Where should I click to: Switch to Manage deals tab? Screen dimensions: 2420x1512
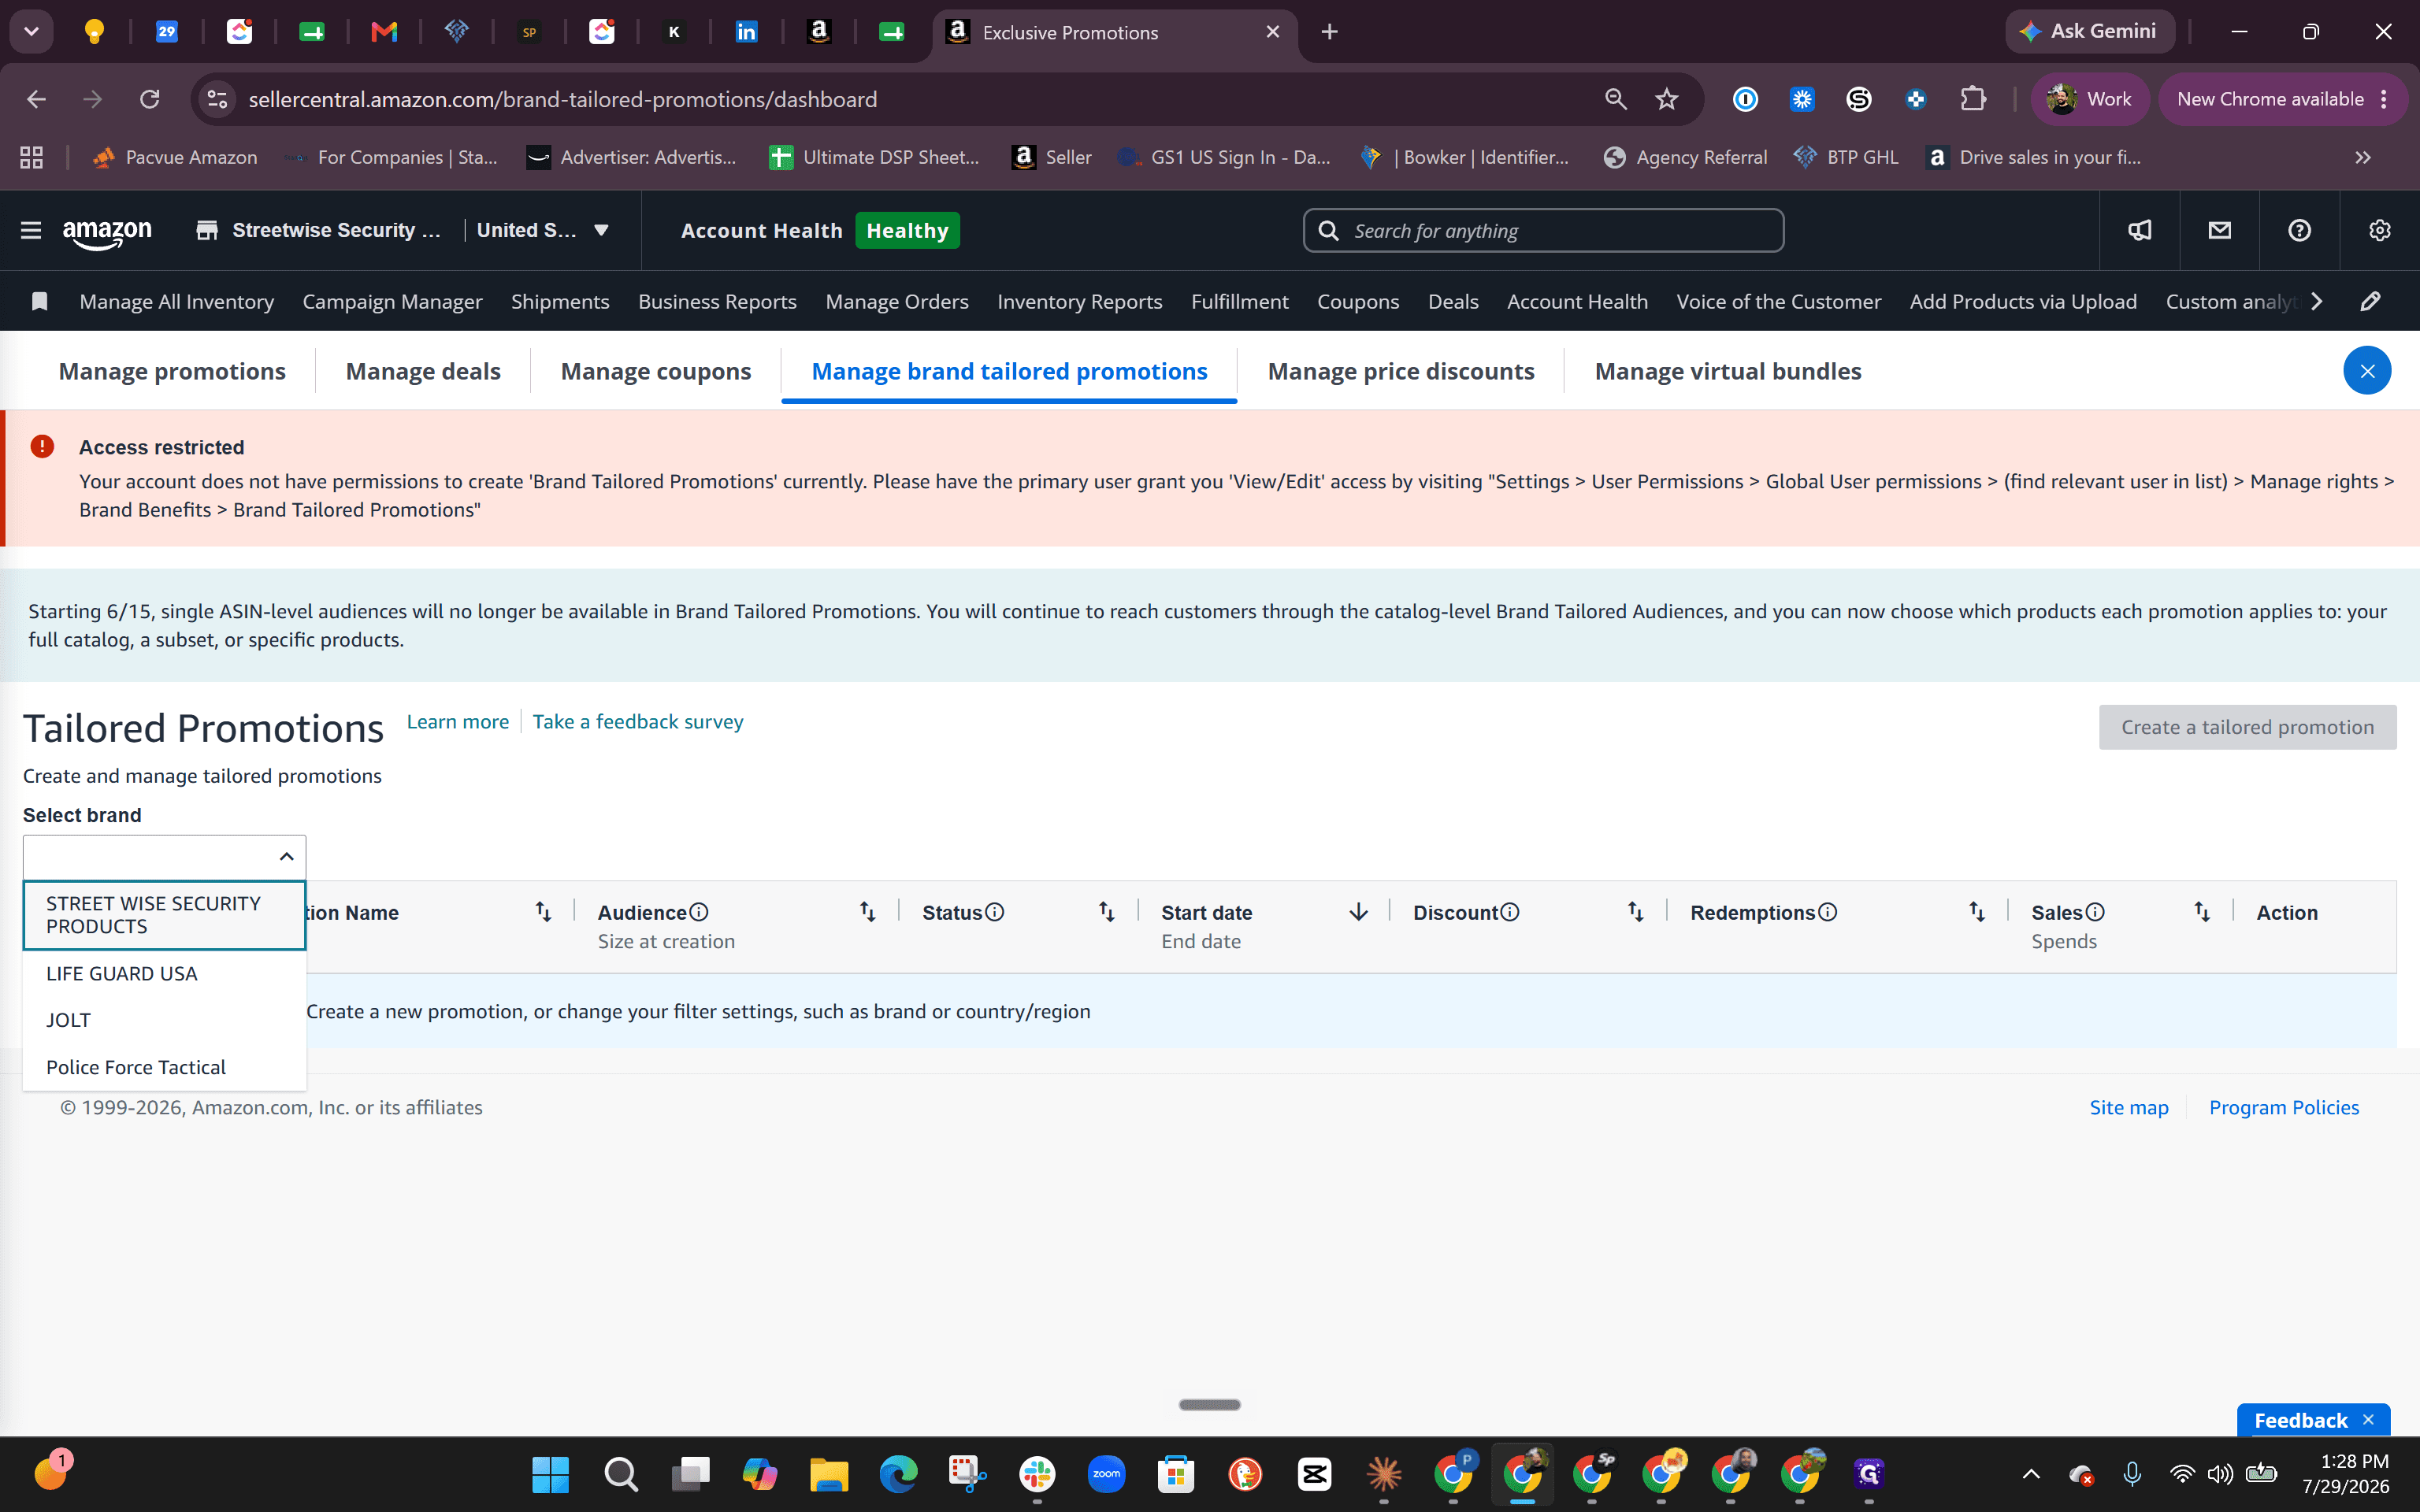pos(423,371)
